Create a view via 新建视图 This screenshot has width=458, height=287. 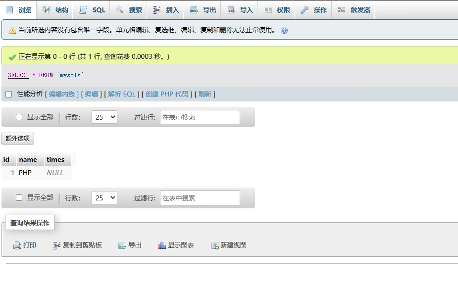click(x=230, y=245)
